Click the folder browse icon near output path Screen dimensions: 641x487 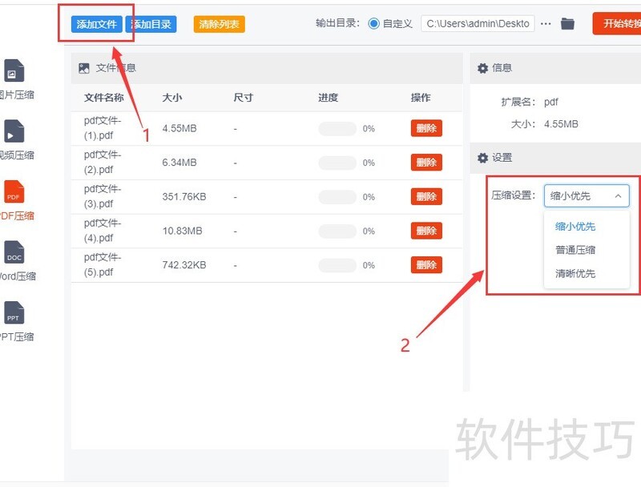[x=567, y=23]
